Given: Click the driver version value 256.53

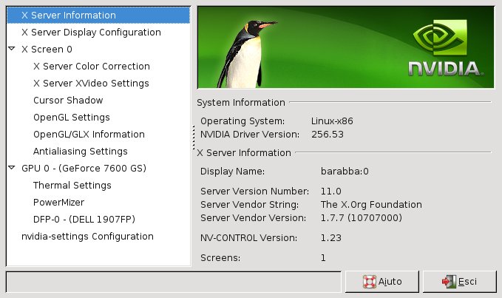Looking at the screenshot, I should pos(328,135).
